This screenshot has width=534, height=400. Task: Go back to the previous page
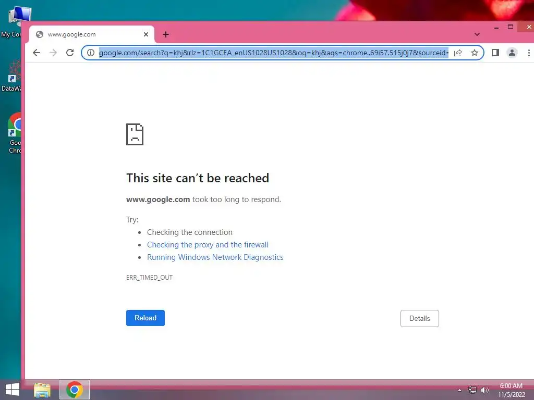coord(37,53)
